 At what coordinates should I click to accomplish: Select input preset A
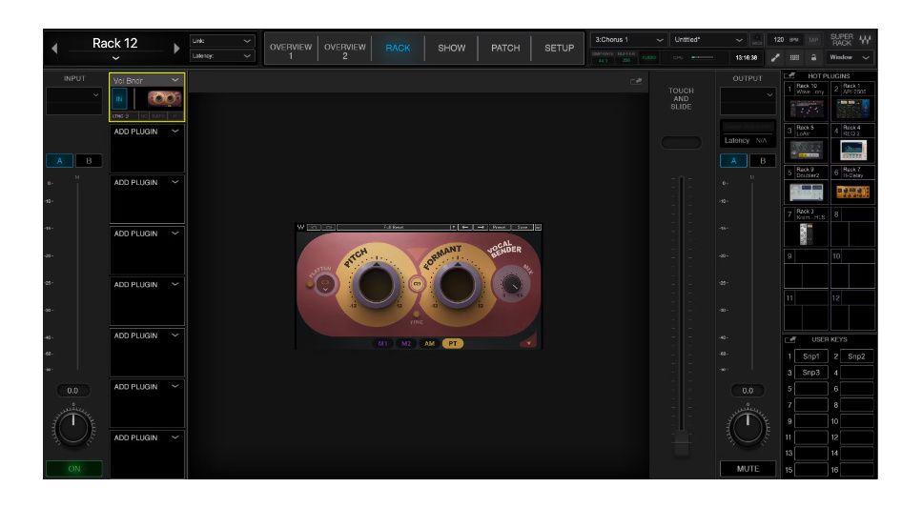click(x=59, y=160)
